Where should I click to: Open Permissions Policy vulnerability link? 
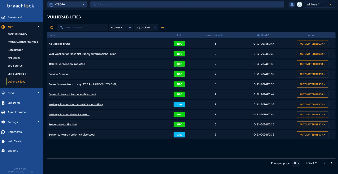point(82,54)
